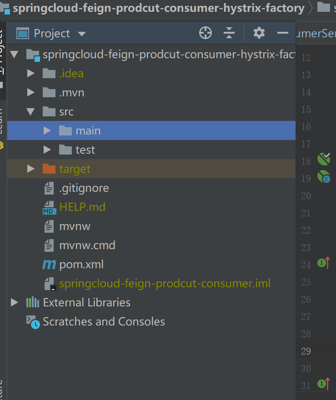Click the breadcrumb project name in navigation bar
The width and height of the screenshot is (336, 400).
coord(159,8)
